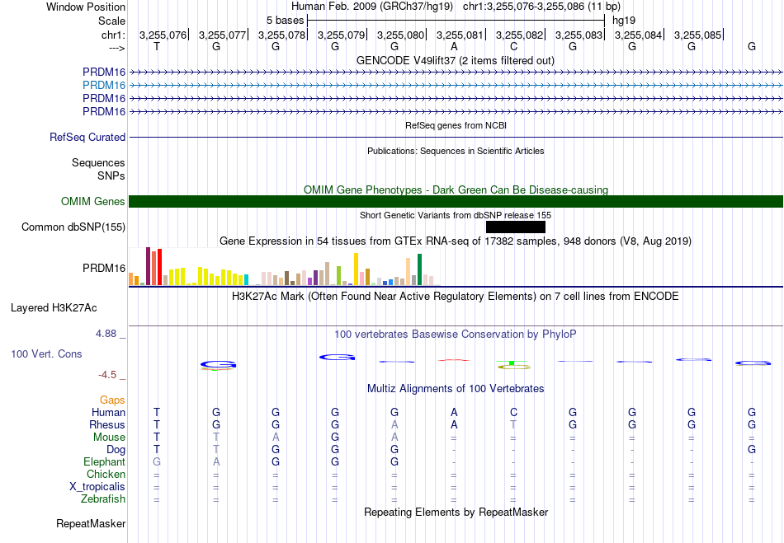Click the '--->' sequence direction label
The width and height of the screenshot is (784, 543).
point(117,48)
